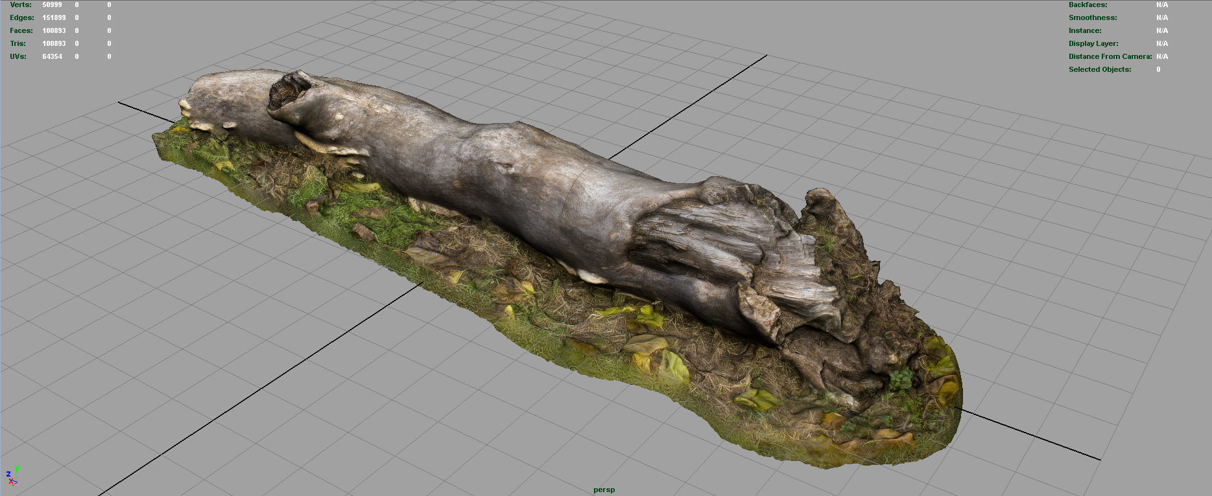Click the Verts: heads-up label
1212x496 pixels.
21,5
